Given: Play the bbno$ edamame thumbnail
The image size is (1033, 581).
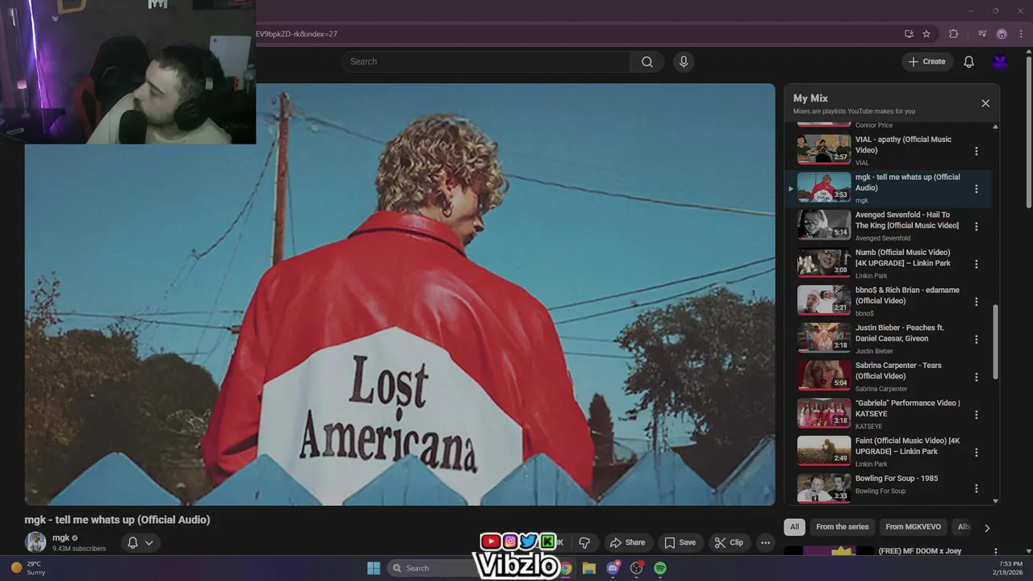Looking at the screenshot, I should tap(824, 301).
